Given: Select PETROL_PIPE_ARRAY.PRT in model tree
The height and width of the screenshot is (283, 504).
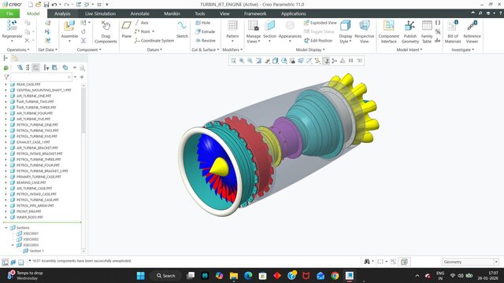Looking at the screenshot, I should 35,206.
